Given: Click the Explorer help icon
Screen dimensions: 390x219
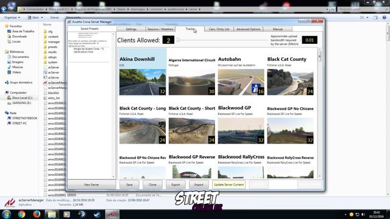Looking at the screenshot, I should (x=385, y=18).
